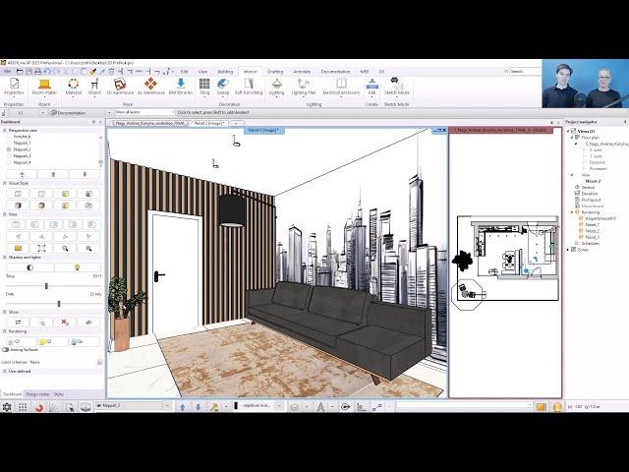This screenshot has width=629, height=472.
Task: Open the Lighting lamp tool
Action: point(276,87)
